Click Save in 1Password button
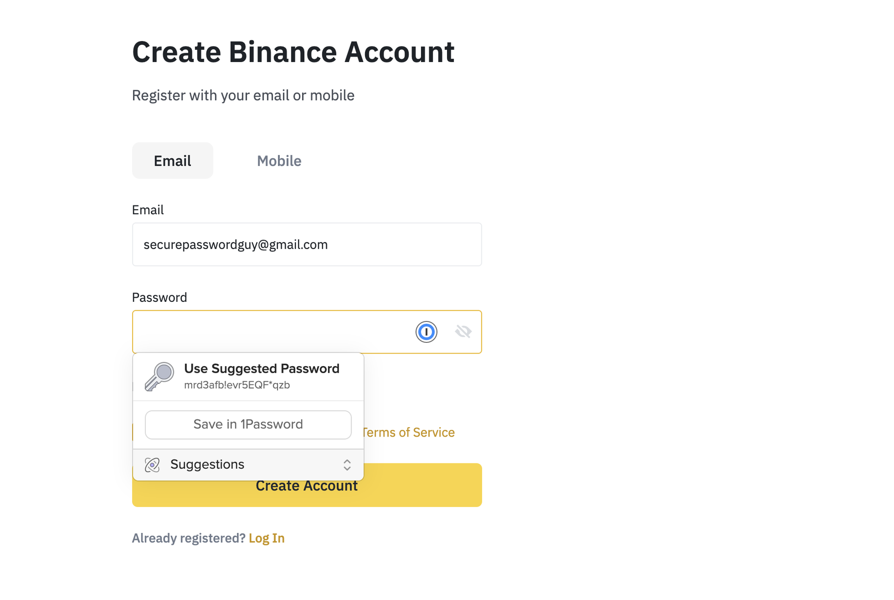This screenshot has height=600, width=894. click(248, 424)
